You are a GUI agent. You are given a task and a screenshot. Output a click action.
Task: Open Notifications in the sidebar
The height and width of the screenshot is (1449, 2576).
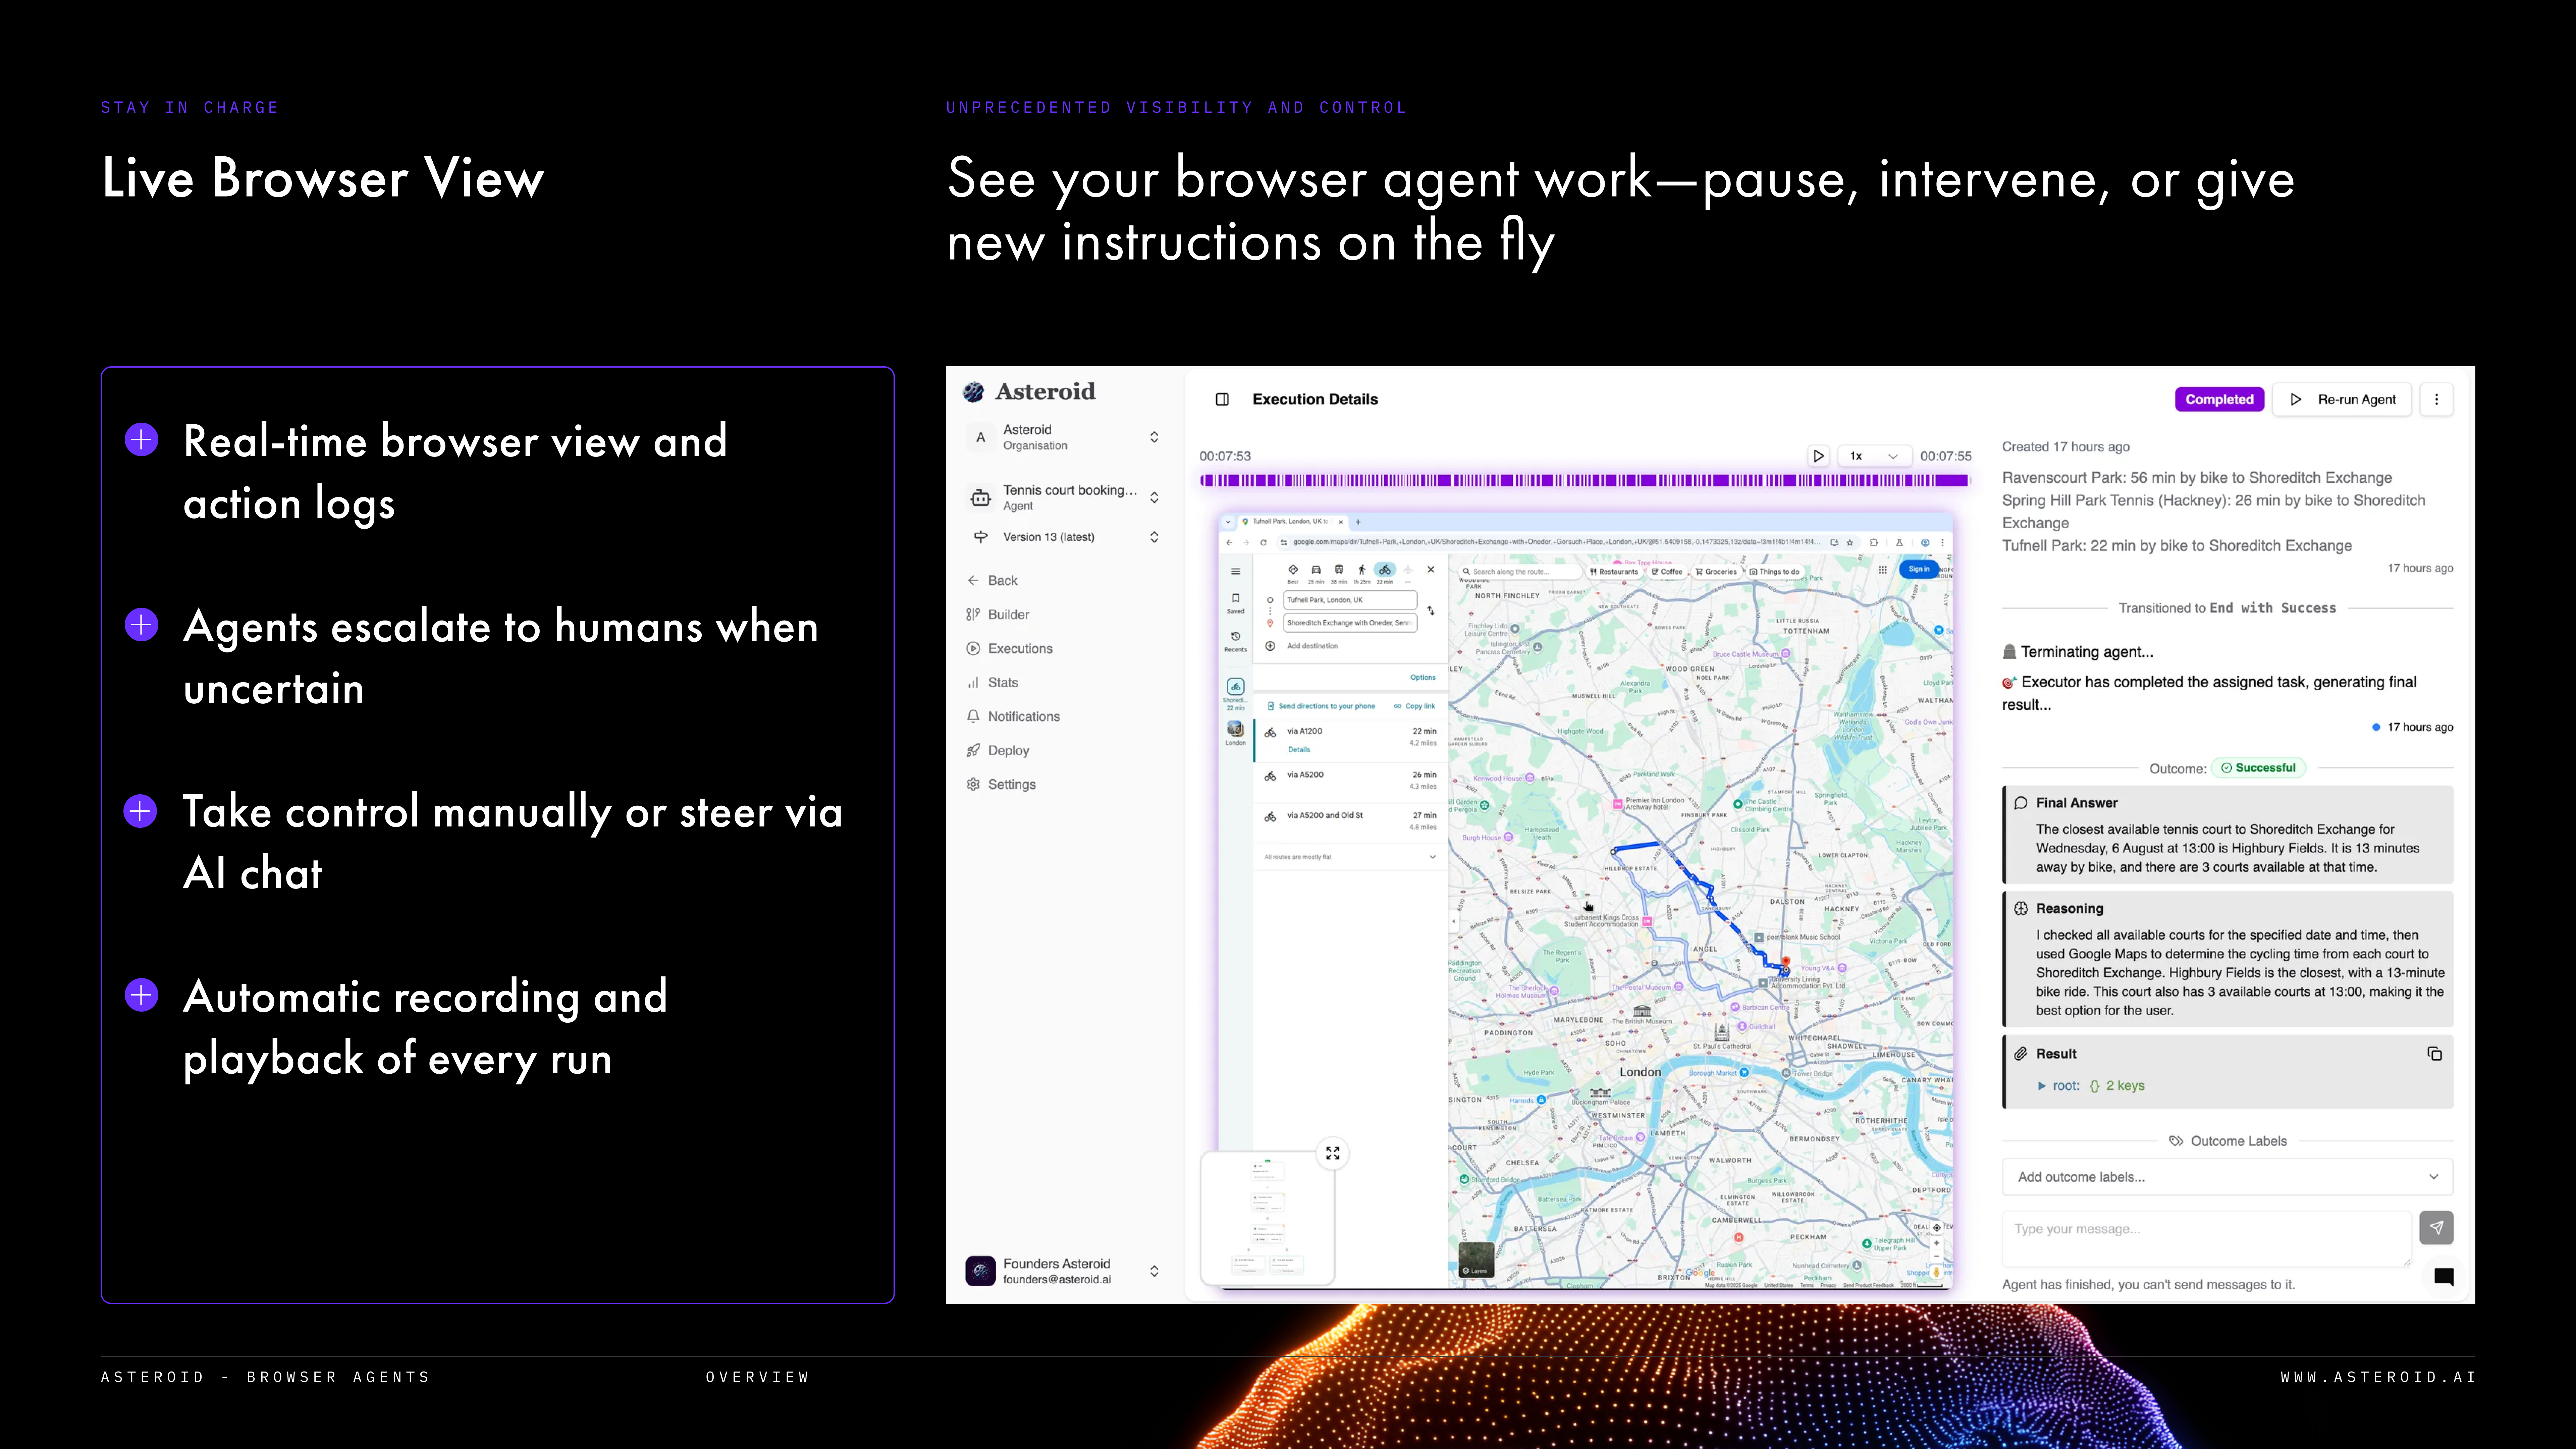(x=1023, y=716)
